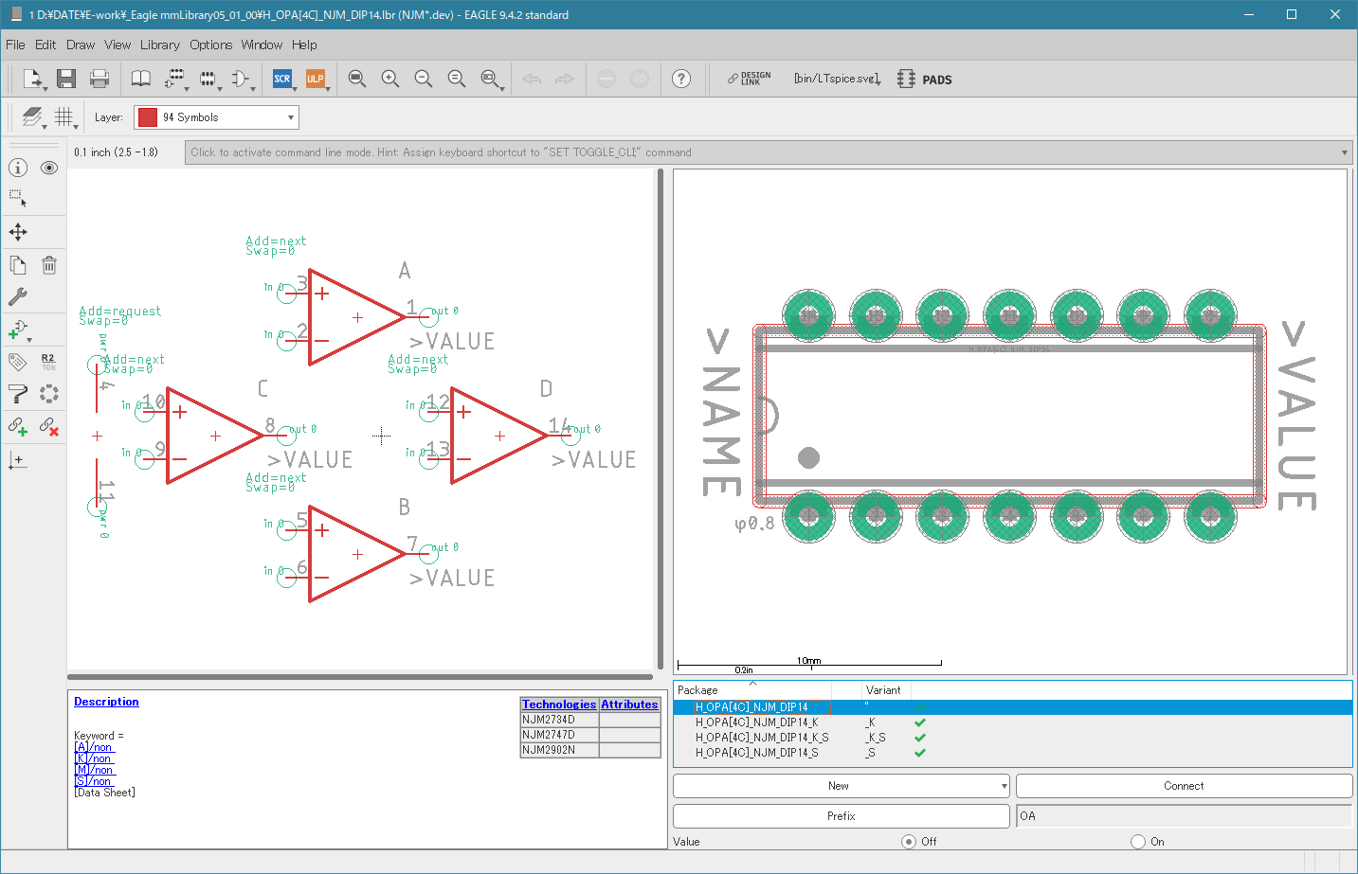Click the Description link
The width and height of the screenshot is (1358, 874).
tap(106, 702)
